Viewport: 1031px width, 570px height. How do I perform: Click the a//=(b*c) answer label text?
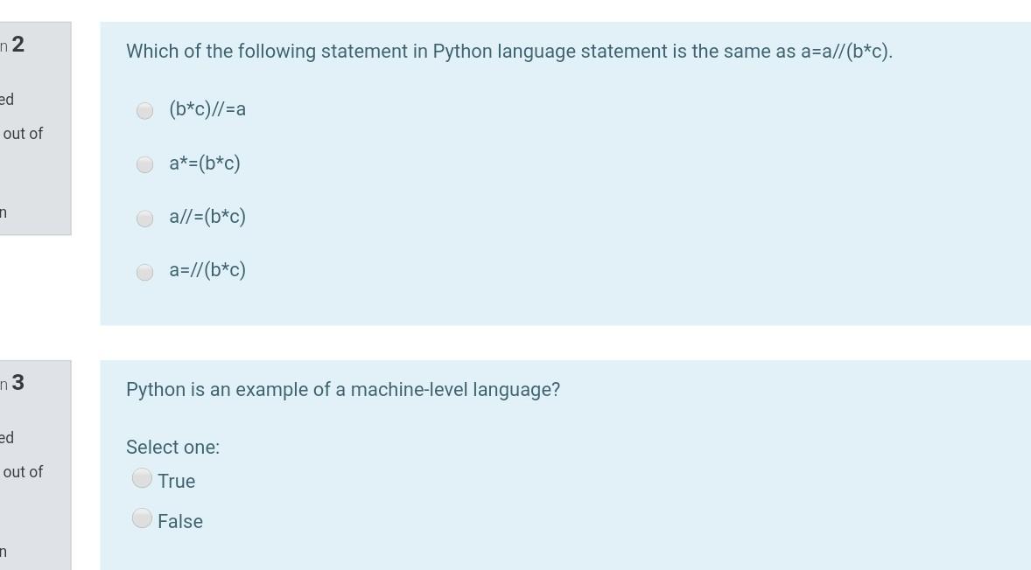pyautogui.click(x=207, y=217)
